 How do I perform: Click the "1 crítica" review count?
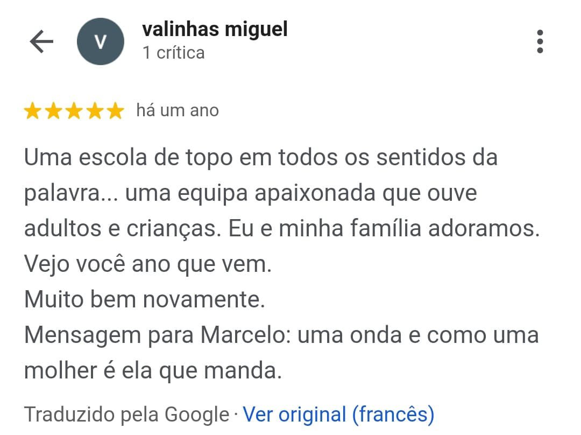point(173,53)
